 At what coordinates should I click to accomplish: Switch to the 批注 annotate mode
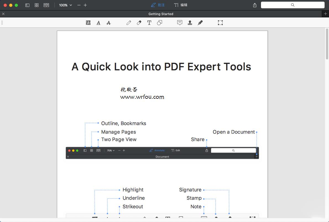click(x=158, y=5)
